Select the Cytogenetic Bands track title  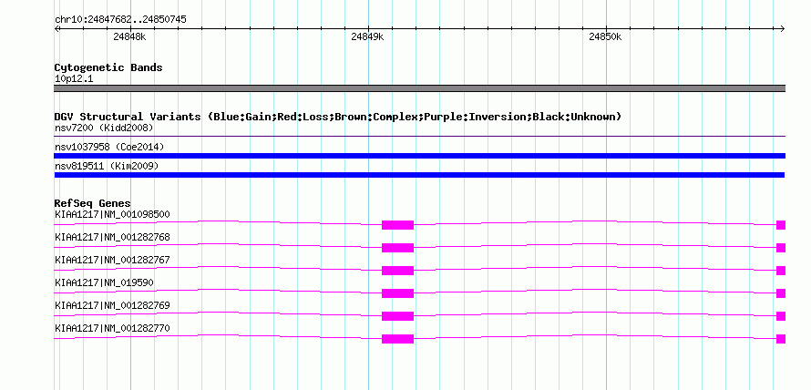[108, 67]
